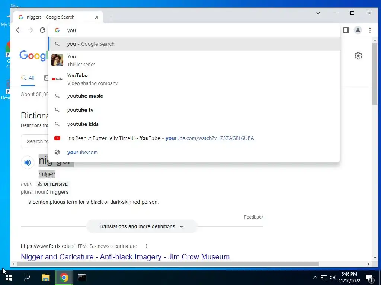Switch to the All results tab
Screen dimensions: 381x285
click(x=28, y=78)
